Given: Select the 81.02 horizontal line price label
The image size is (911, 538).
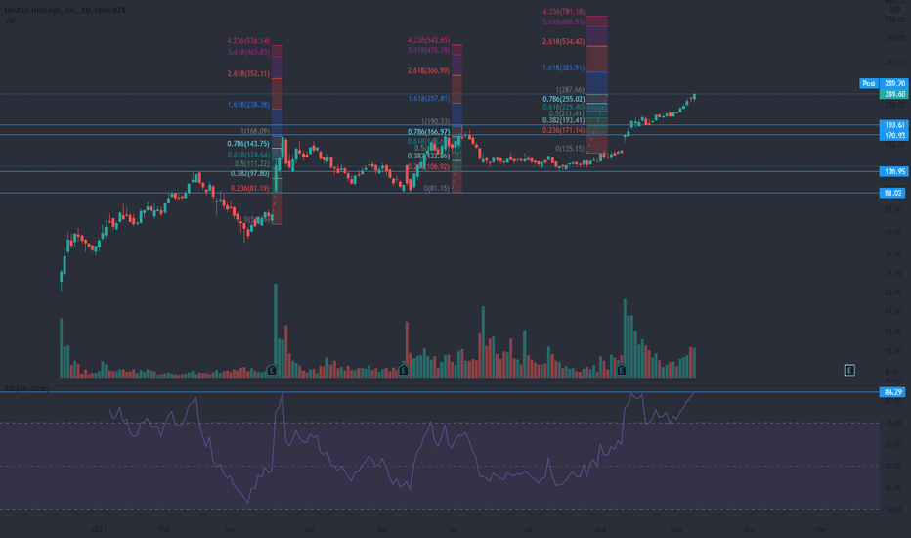Looking at the screenshot, I should point(892,193).
